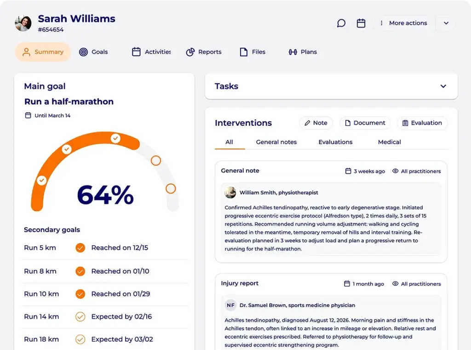
Task: Click patient ID #654654
Action: [x=51, y=30]
